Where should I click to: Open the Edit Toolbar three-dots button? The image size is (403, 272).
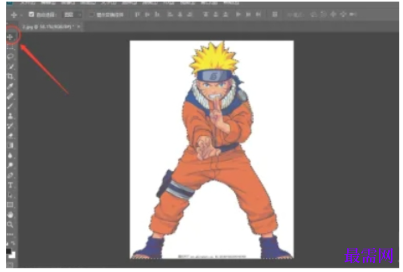(x=10, y=234)
